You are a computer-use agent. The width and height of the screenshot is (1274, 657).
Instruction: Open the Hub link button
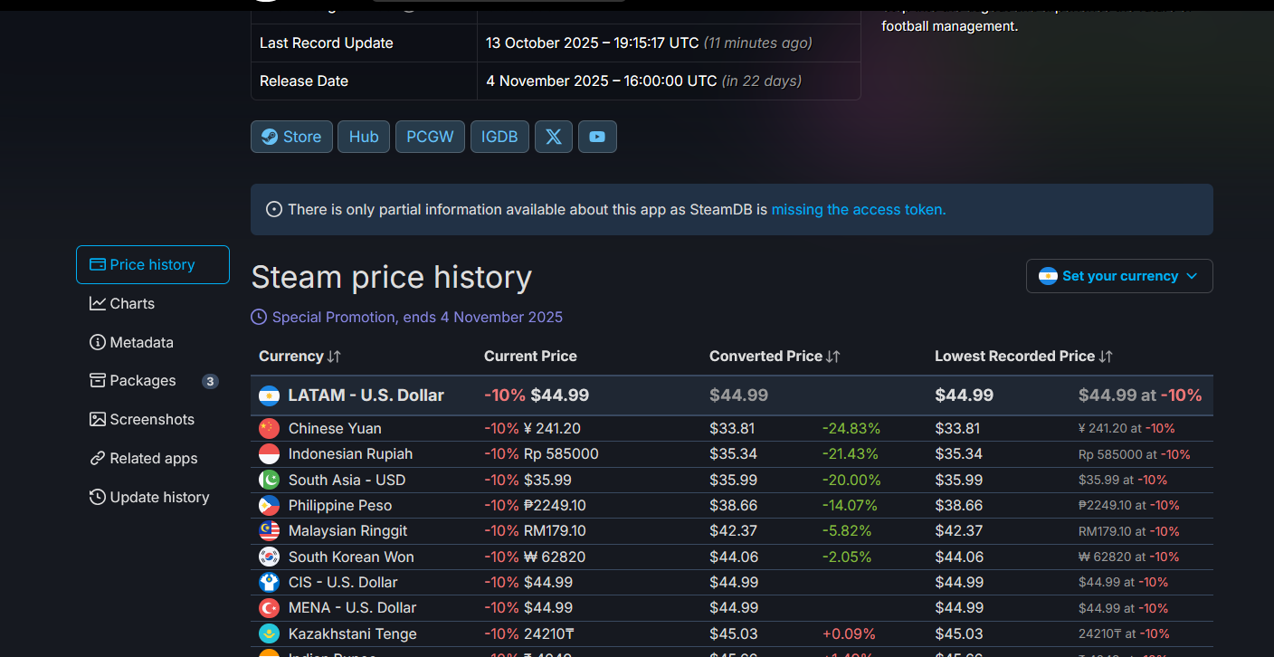tap(364, 137)
